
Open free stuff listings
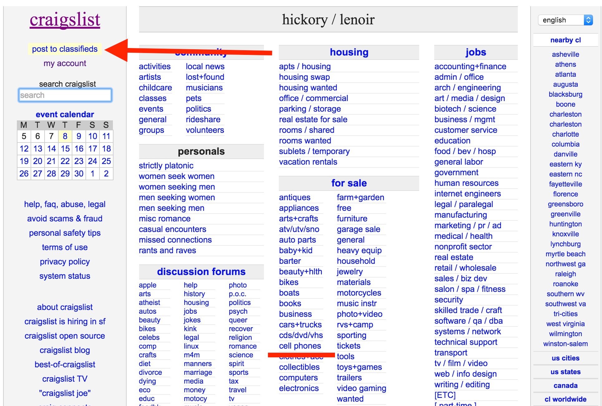point(344,208)
